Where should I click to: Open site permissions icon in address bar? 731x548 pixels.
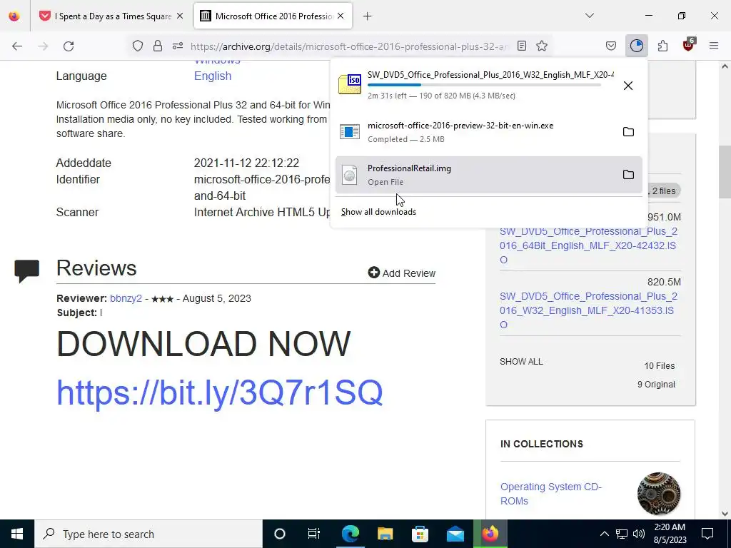[178, 46]
